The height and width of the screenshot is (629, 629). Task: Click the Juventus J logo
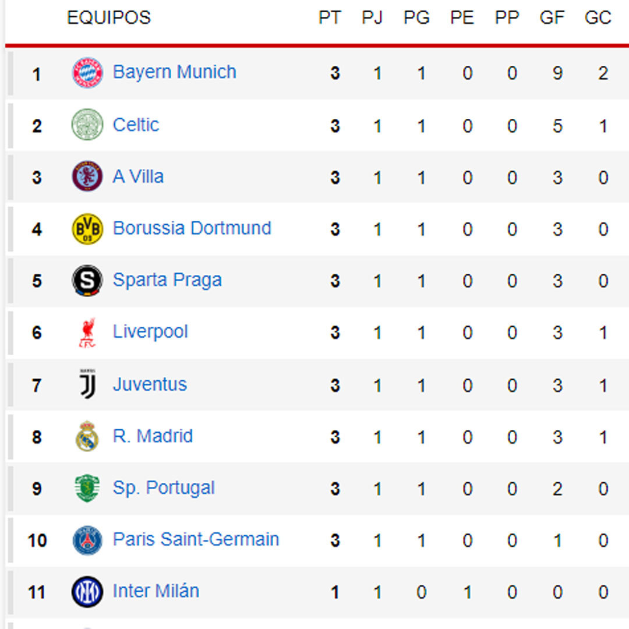point(87,383)
